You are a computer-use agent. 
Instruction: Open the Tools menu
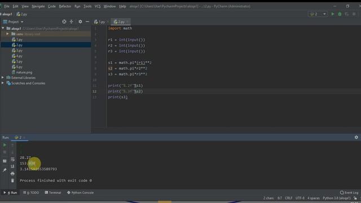[87, 6]
